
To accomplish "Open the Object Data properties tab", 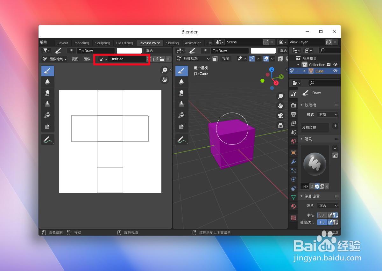I will tap(294, 197).
